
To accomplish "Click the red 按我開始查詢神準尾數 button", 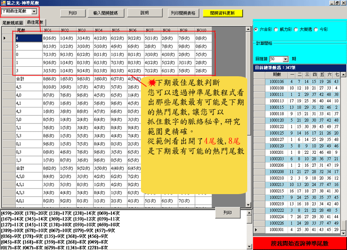I will pyautogui.click(x=300, y=244).
